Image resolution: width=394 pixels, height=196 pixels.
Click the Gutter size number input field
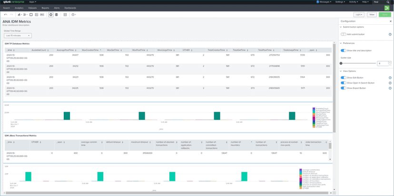pyautogui.click(x=383, y=63)
